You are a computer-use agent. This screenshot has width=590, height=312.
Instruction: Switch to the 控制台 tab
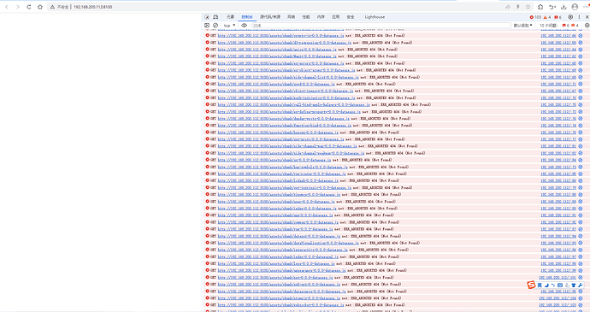pos(247,17)
